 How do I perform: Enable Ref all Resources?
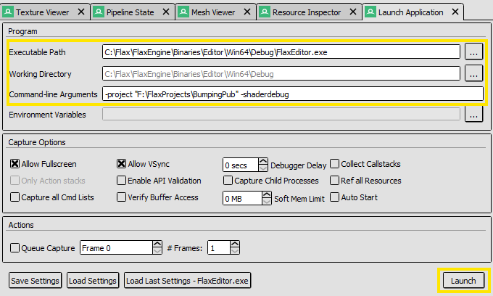click(334, 180)
